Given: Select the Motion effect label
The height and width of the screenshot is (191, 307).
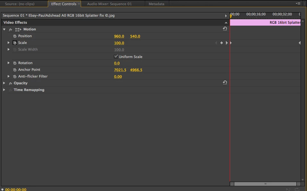Looking at the screenshot, I should click(x=29, y=29).
